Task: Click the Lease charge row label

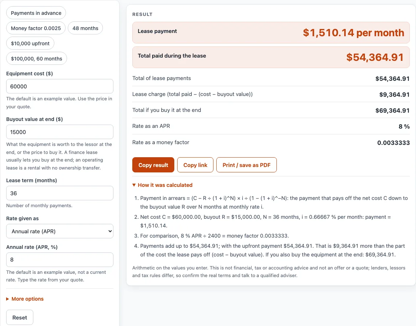Action: coord(192,94)
